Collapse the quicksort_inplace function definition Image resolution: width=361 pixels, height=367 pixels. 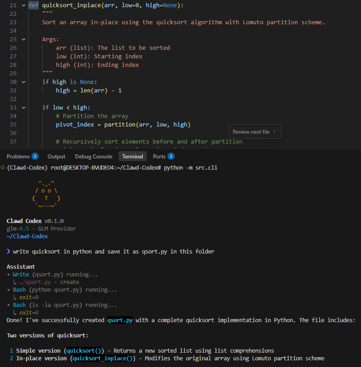pyautogui.click(x=23, y=5)
